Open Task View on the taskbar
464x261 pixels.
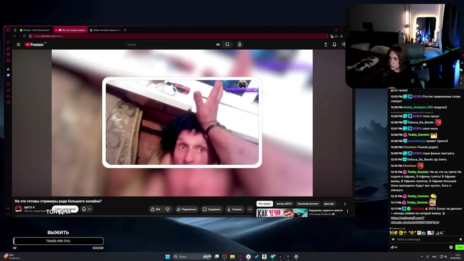(x=216, y=257)
